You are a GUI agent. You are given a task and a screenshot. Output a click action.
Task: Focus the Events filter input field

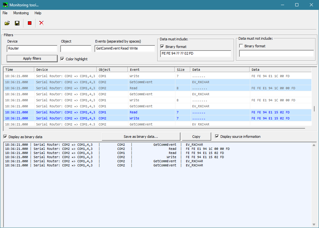125,49
